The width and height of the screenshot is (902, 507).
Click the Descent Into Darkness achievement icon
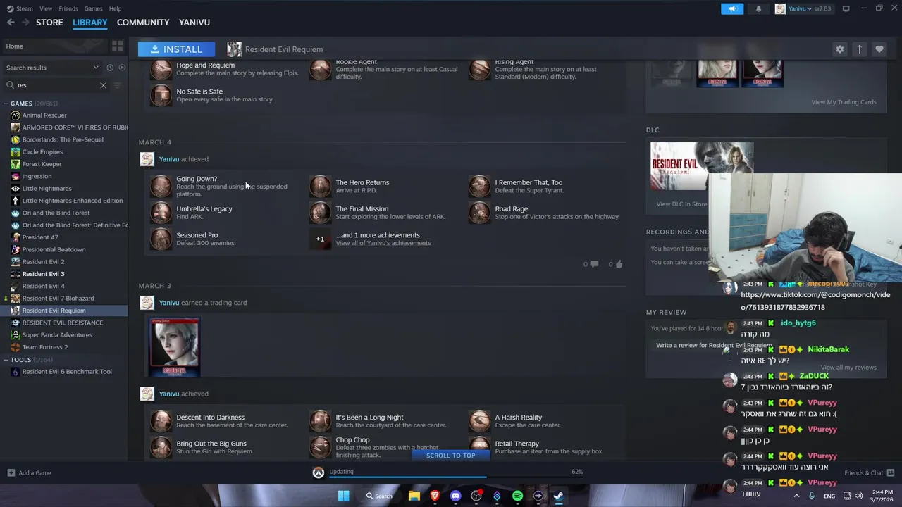pyautogui.click(x=161, y=421)
